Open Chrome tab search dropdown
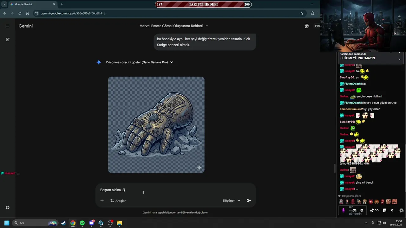The image size is (406, 228). (4, 4)
